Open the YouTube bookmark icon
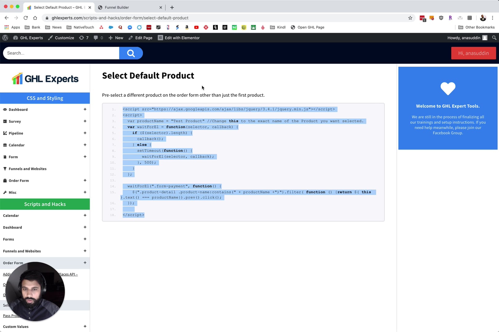The image size is (499, 332). 196,27
